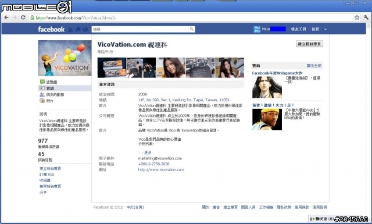Open the messages icon in Facebook header
This screenshot has width=372, height=224.
(x=77, y=30)
